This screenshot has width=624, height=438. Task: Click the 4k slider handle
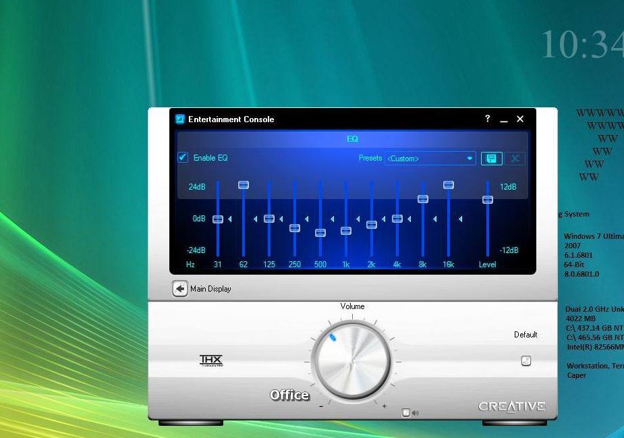coord(397,219)
